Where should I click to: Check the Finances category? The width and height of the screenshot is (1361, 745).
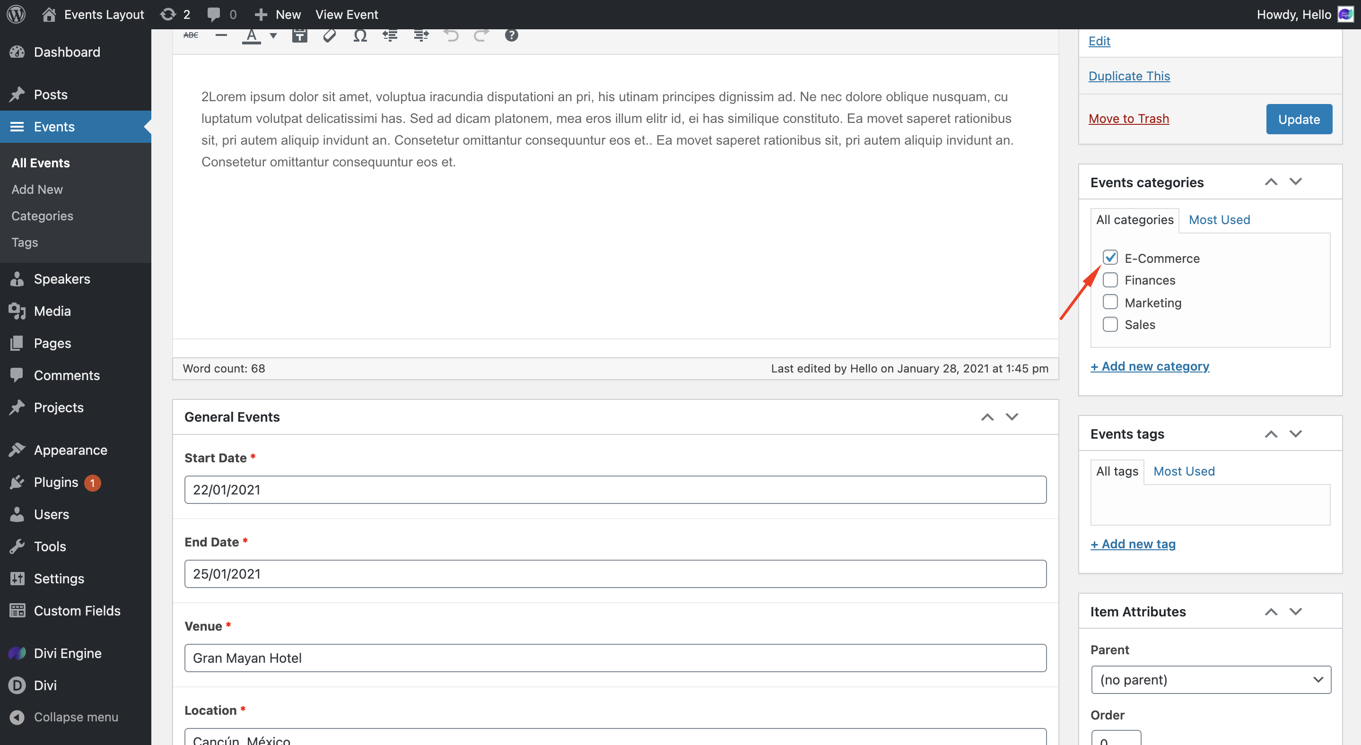tap(1110, 280)
